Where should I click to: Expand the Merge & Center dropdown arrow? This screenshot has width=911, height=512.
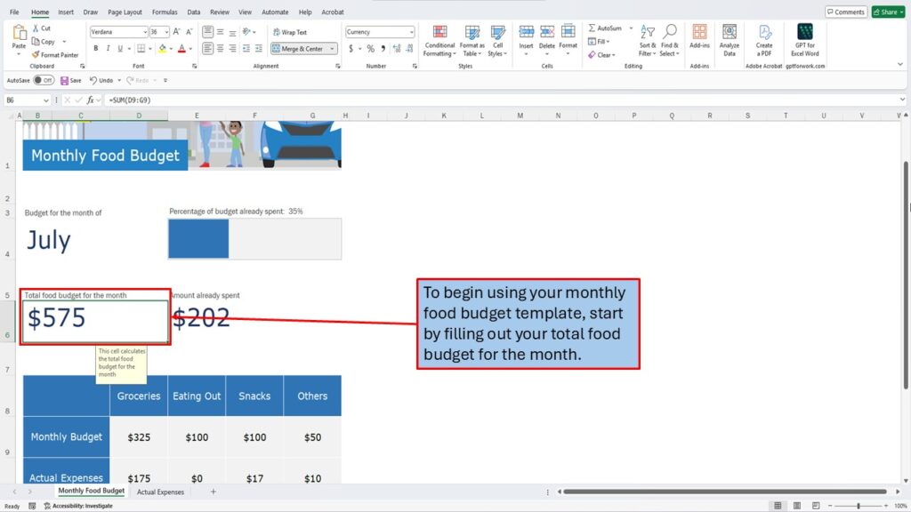[x=333, y=49]
